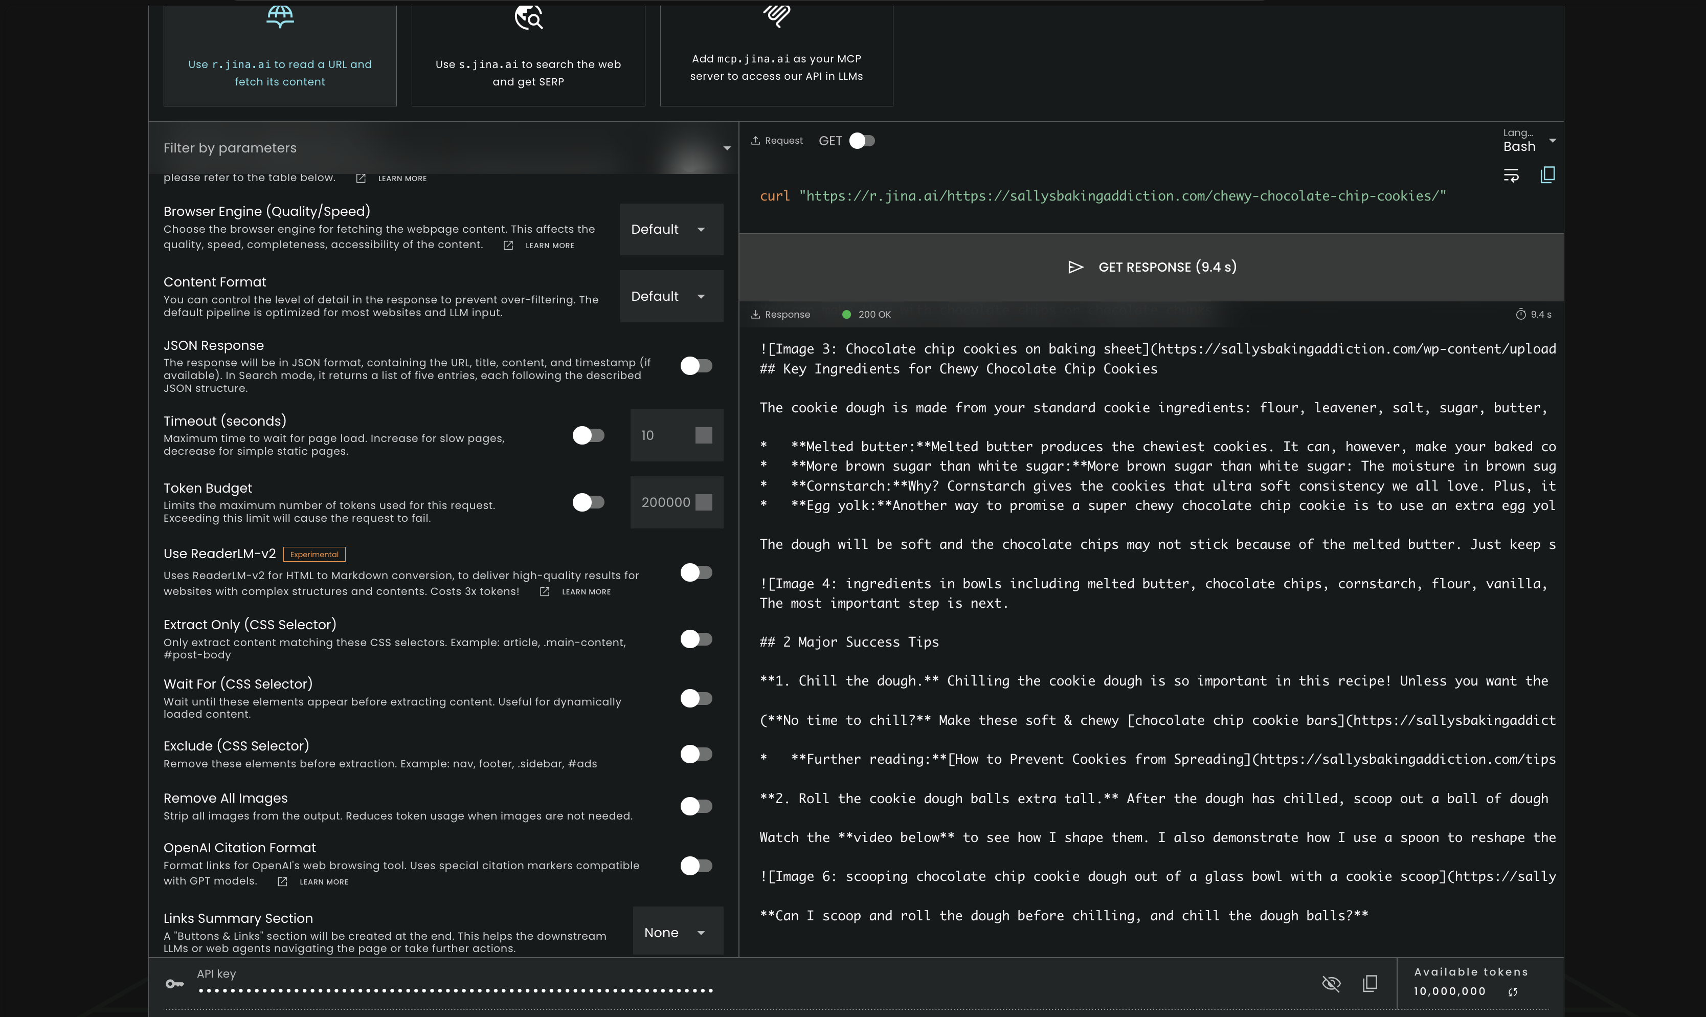This screenshot has width=1706, height=1017.
Task: Open Browser Engine Default dropdown
Action: (x=671, y=229)
